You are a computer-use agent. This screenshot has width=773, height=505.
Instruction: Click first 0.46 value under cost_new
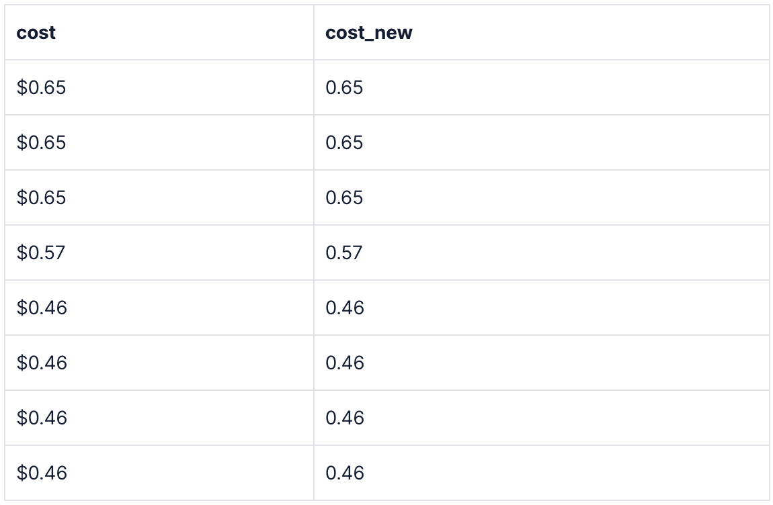[344, 308]
